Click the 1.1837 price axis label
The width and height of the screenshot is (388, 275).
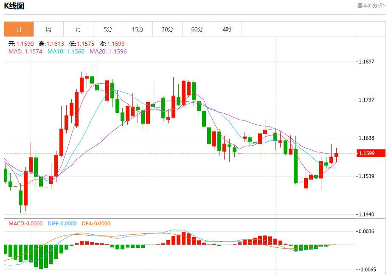click(366, 62)
